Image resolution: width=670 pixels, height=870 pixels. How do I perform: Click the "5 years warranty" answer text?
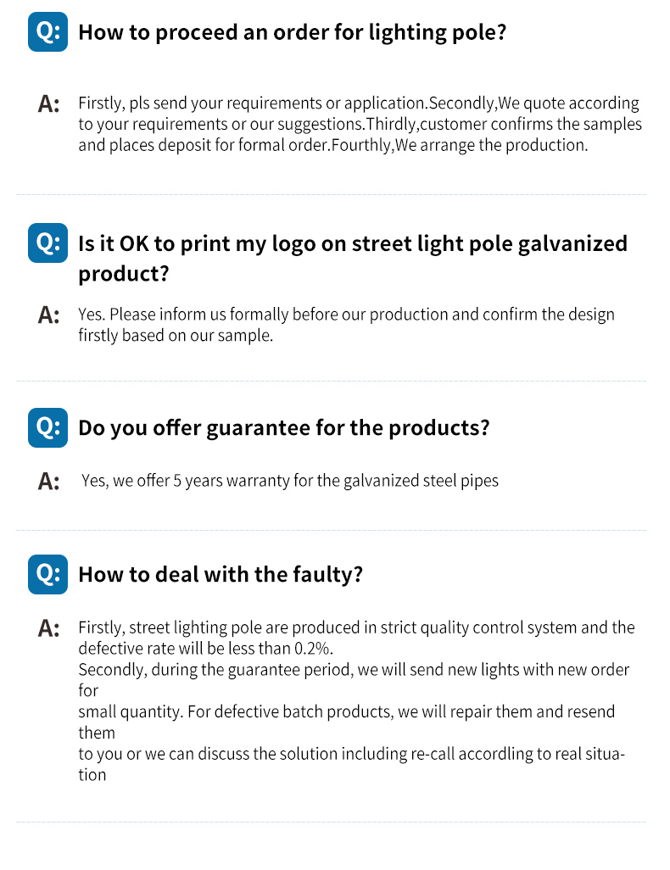pos(289,481)
